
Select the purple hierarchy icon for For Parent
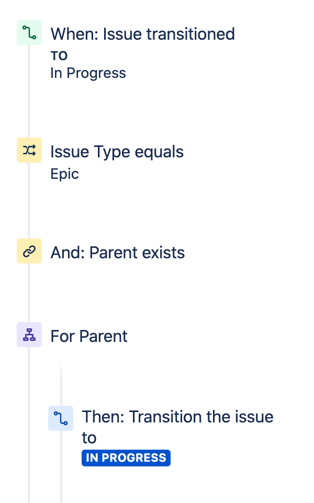(29, 335)
